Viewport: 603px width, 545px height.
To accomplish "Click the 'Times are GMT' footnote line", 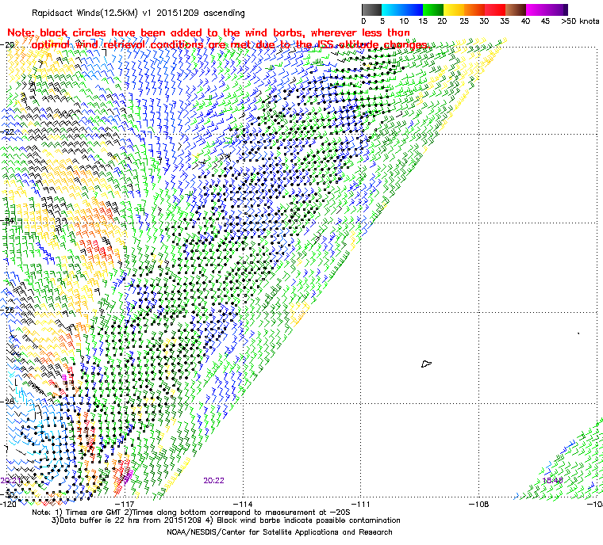I will point(191,513).
